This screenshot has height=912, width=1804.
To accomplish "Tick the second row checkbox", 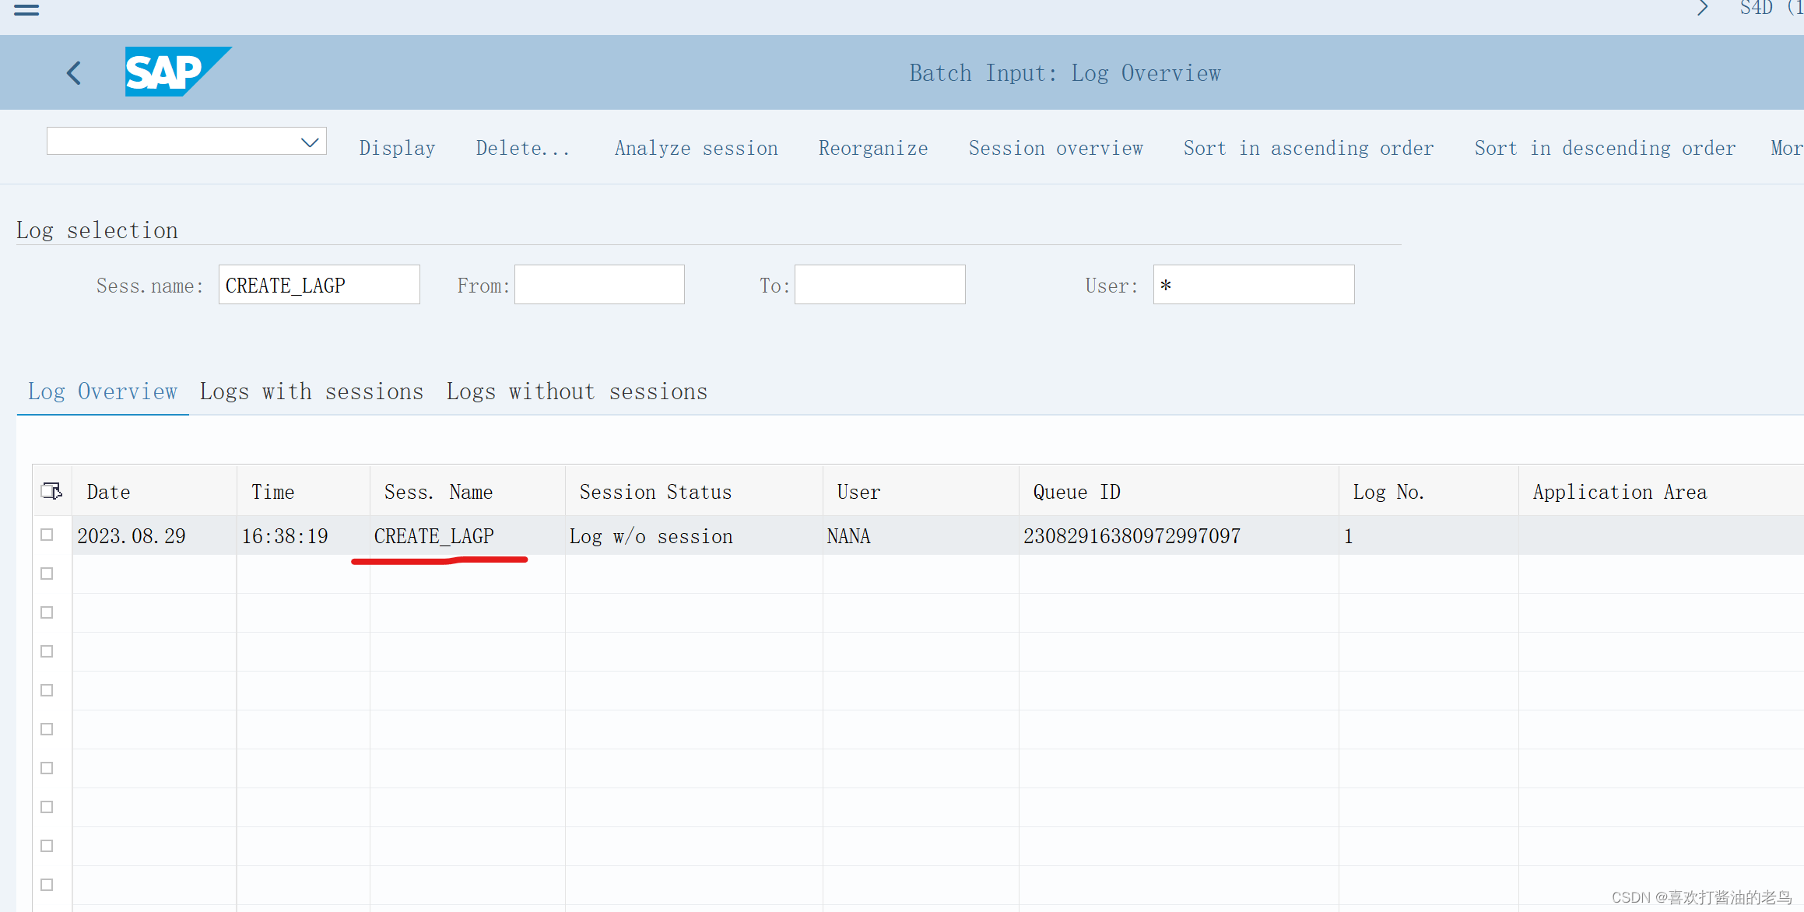I will (x=47, y=574).
